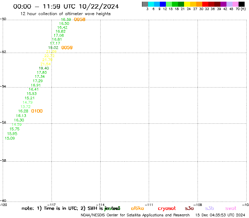
Task: Click the wave height reading 16.81
Action: tap(57, 39)
